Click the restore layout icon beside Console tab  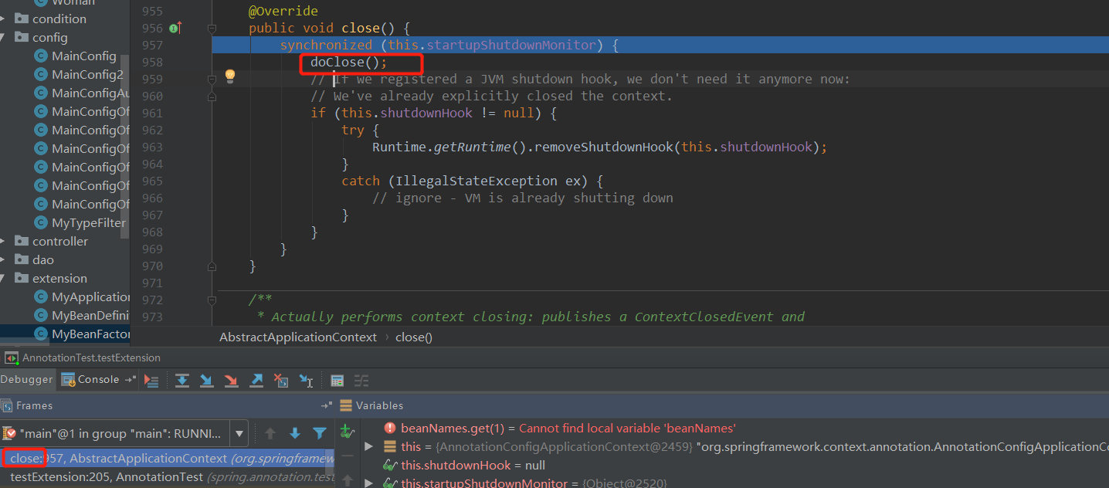pos(130,379)
